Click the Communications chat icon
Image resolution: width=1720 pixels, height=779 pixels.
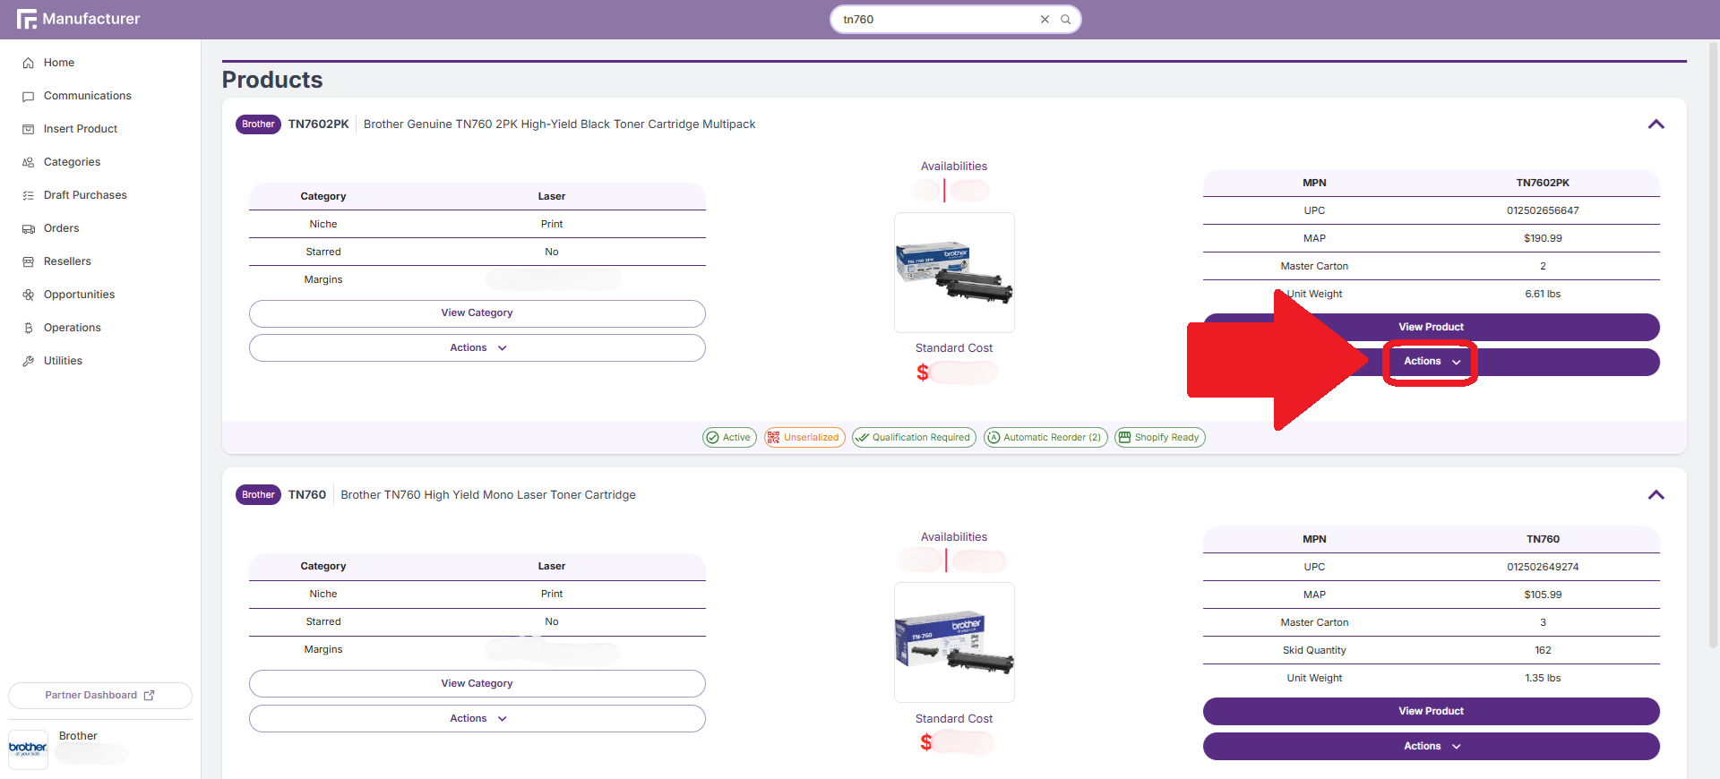[x=29, y=96]
